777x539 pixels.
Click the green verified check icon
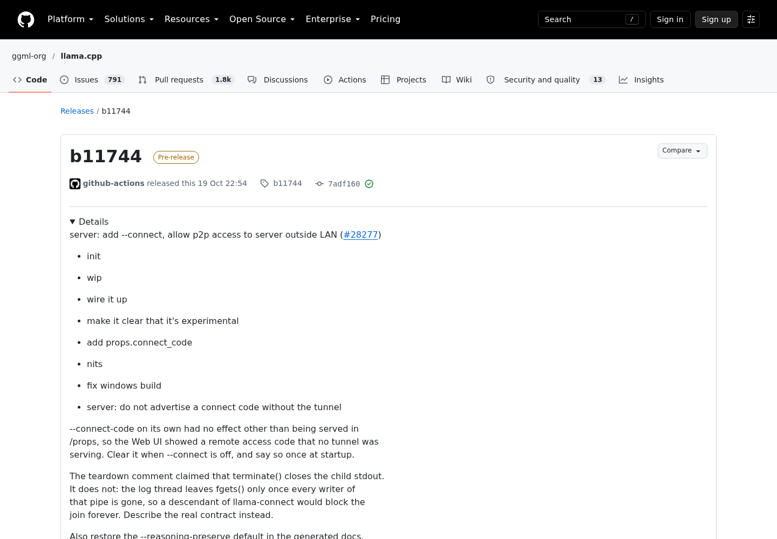[369, 184]
